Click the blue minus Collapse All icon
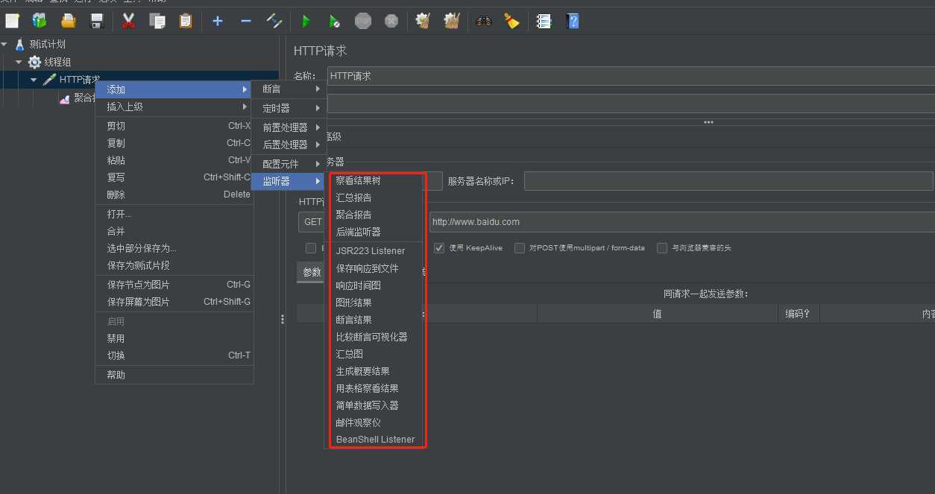Image resolution: width=935 pixels, height=494 pixels. pos(246,21)
